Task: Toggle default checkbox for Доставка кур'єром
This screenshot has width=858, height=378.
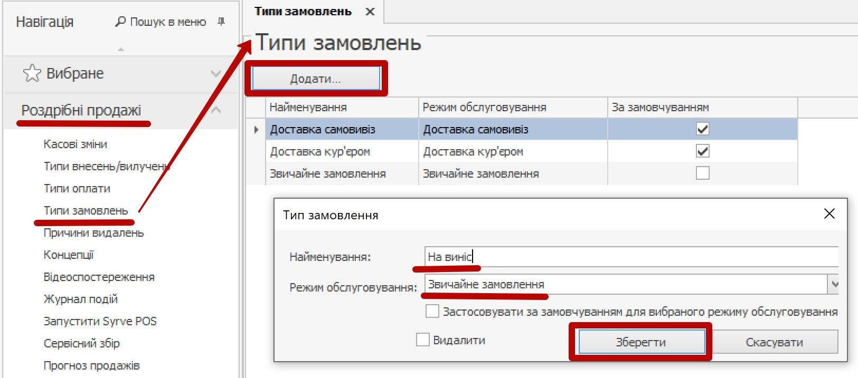Action: (702, 151)
